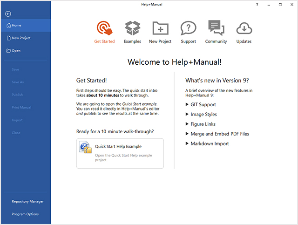Screen dimensions: 298x225
Task: Click the GIT Support text
Action: [203, 105]
